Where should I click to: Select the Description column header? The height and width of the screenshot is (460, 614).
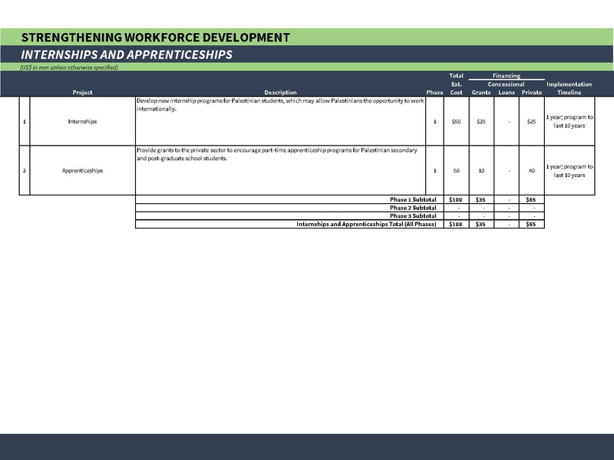coord(280,93)
